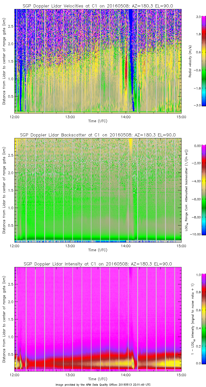Click the Doppler Lidar Backscatter plot title
Image resolution: width=206 pixels, height=387 pixels.
click(98, 135)
